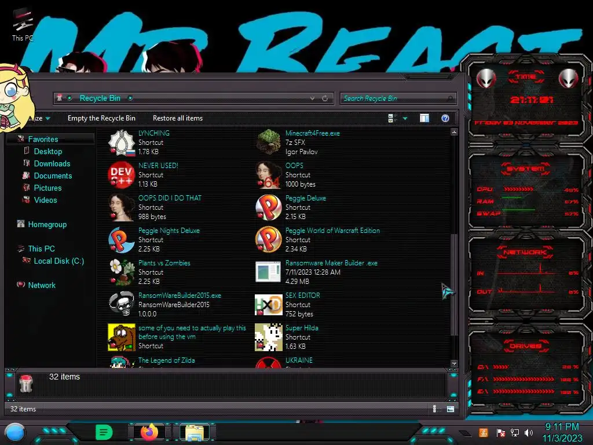The image size is (593, 445).
Task: Switch to large icons view in status bar
Action: tap(451, 408)
